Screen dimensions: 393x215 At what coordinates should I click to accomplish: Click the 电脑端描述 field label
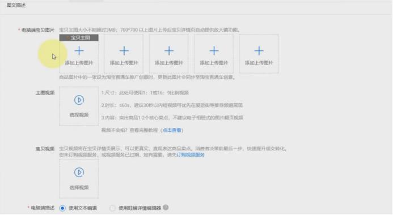click(43, 208)
